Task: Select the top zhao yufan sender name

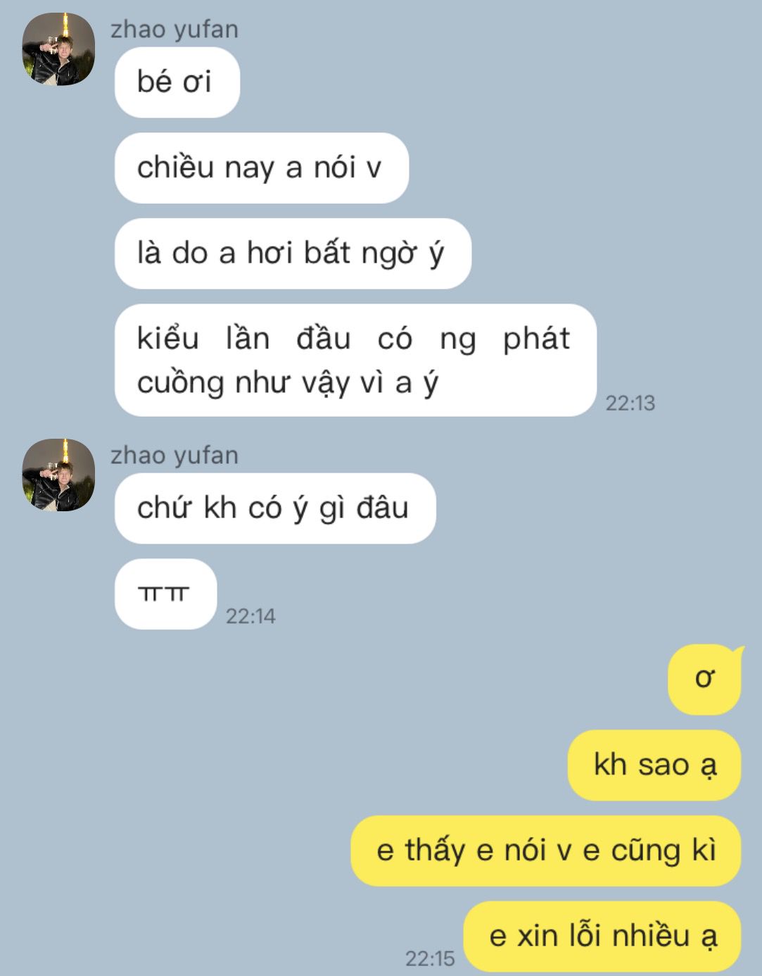Action: [174, 30]
